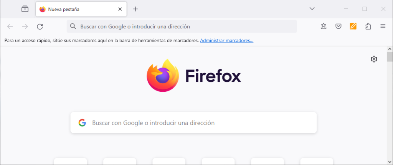The image size is (393, 165).
Task: Select the Nueva pestaña tab
Action: [x=77, y=9]
